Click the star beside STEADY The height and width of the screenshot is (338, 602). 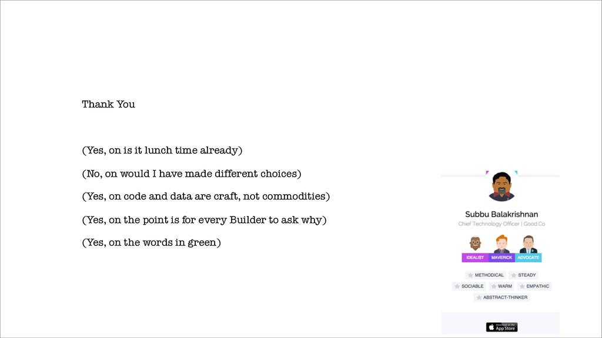click(x=514, y=275)
